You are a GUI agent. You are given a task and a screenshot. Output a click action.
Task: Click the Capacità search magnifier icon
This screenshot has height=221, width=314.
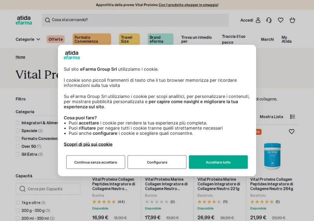[x=23, y=189]
